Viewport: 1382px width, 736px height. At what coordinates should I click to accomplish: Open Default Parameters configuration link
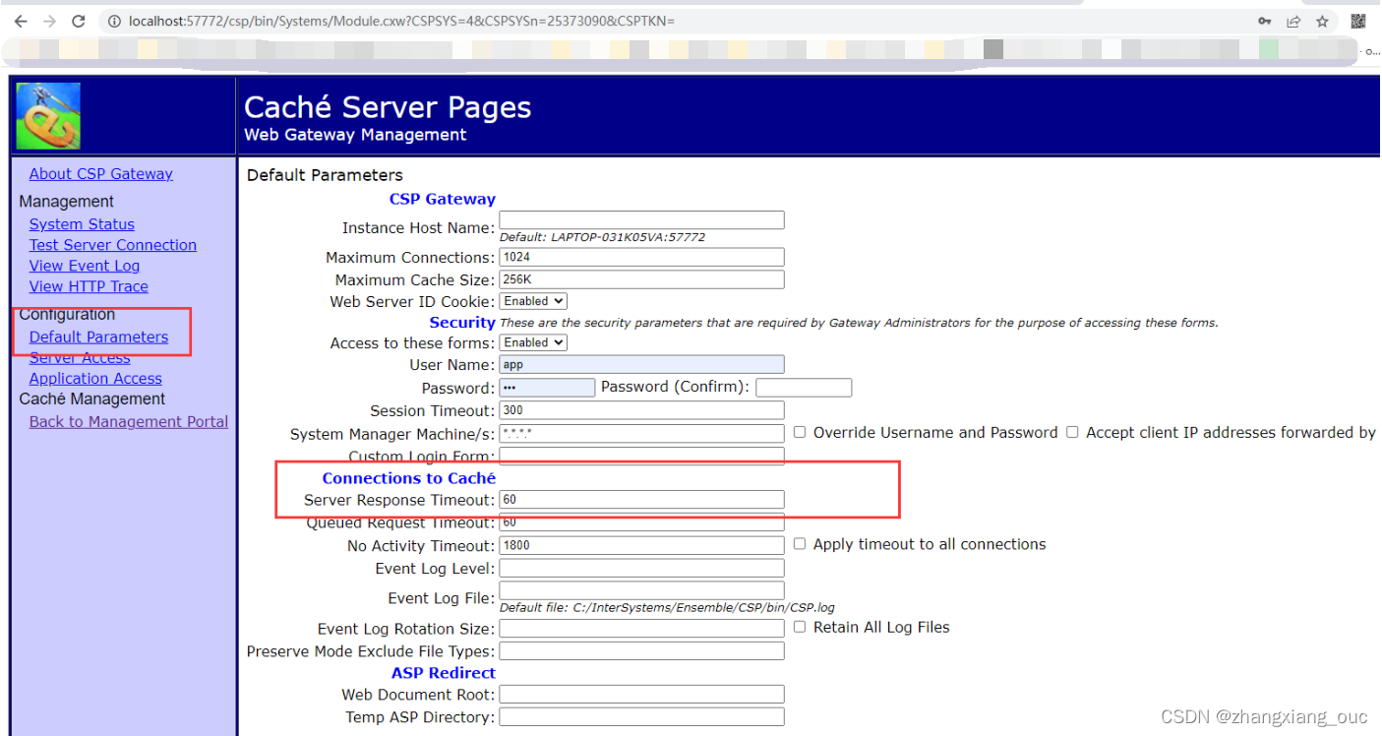(x=98, y=337)
